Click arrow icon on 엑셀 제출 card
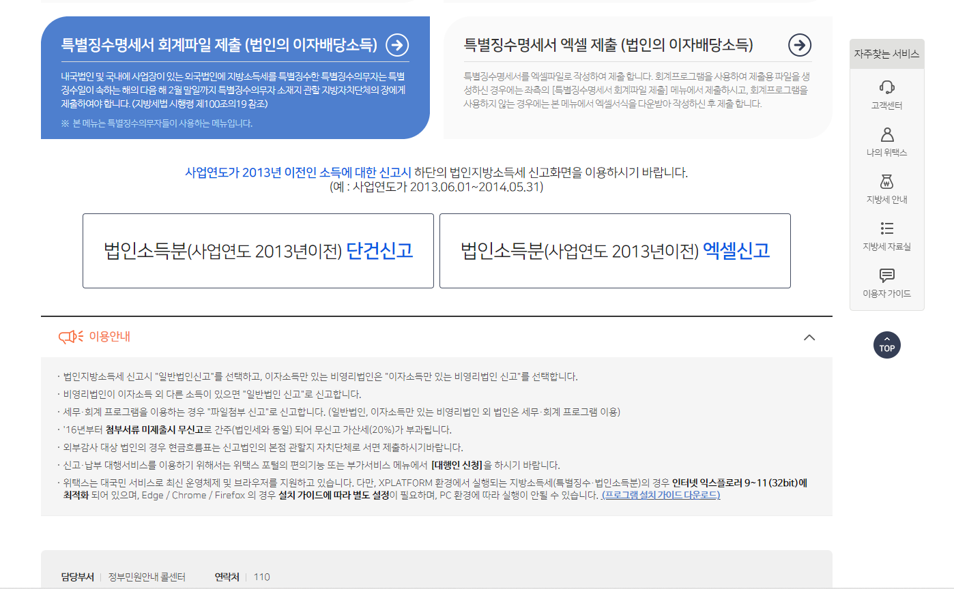Viewport: 954px width, 589px height. click(800, 45)
